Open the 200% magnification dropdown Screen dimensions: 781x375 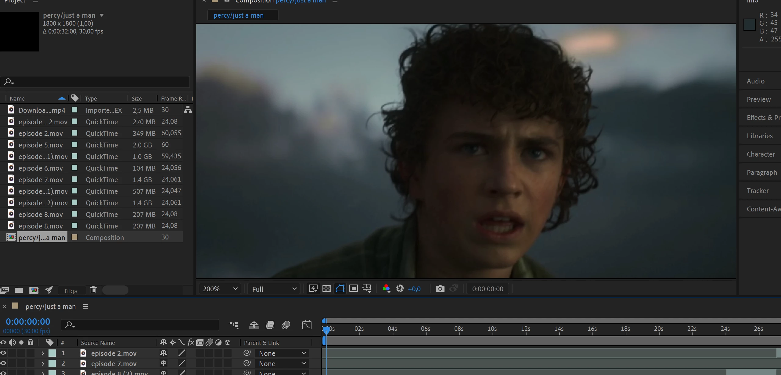point(220,289)
